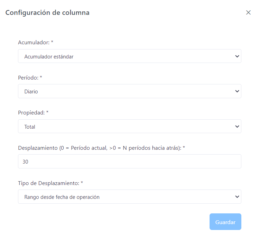Click the chevron arrow in the Propiedad field
The image size is (259, 249).
click(x=237, y=127)
